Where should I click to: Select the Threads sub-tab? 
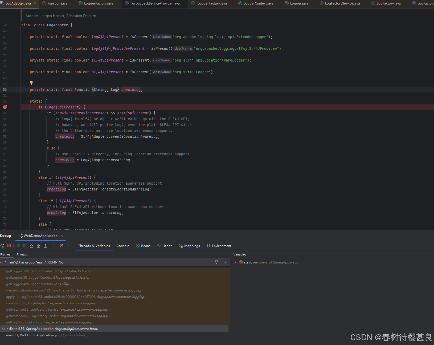pos(22,254)
